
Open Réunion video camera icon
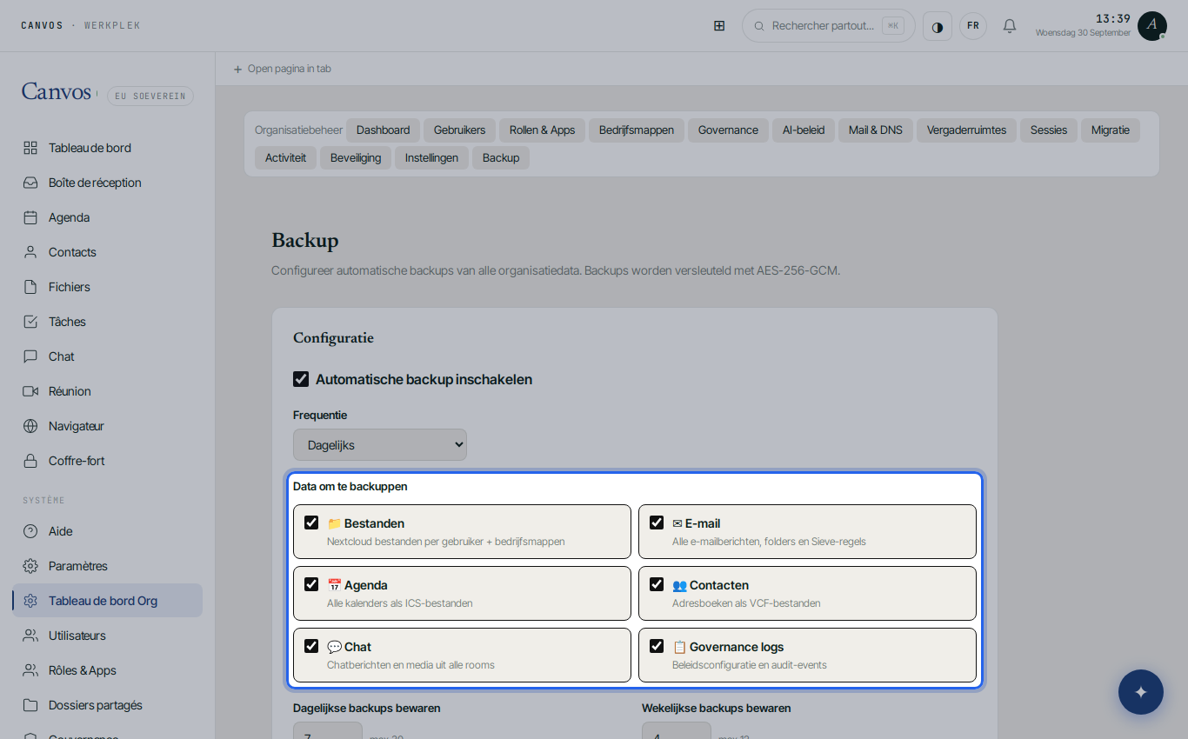click(30, 391)
